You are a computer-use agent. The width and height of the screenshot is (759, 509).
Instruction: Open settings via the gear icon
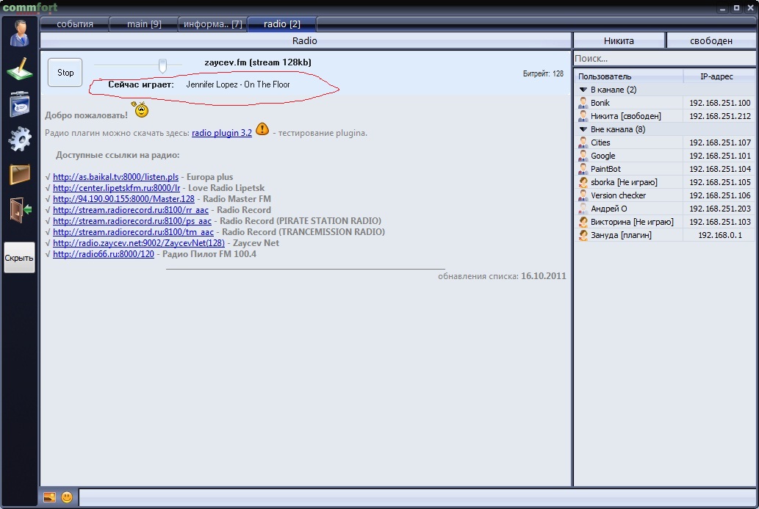pos(19,139)
